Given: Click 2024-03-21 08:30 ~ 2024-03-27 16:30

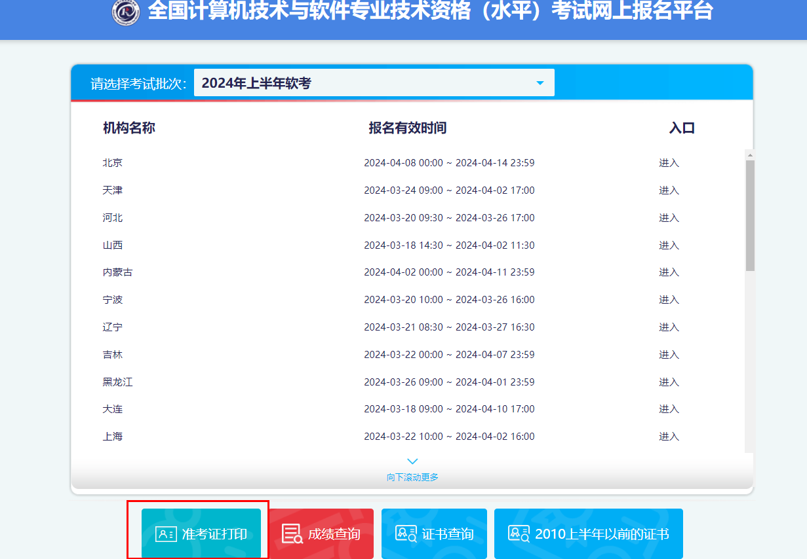Looking at the screenshot, I should pyautogui.click(x=449, y=327).
